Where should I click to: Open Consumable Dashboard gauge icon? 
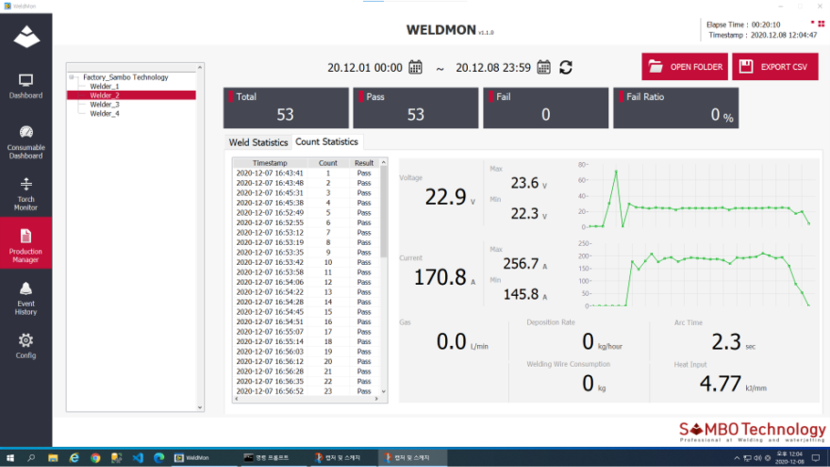click(x=26, y=131)
